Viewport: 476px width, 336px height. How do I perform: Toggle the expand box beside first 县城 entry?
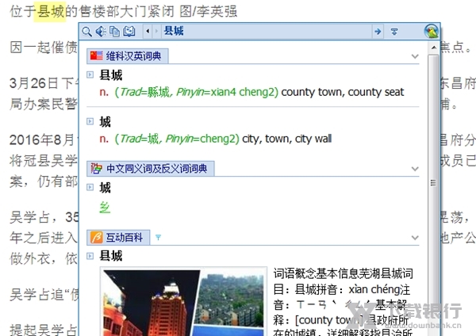90,75
